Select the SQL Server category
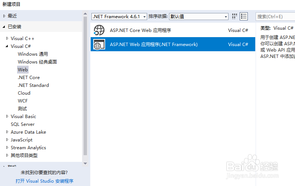The height and width of the screenshot is (186, 295). tap(23, 124)
